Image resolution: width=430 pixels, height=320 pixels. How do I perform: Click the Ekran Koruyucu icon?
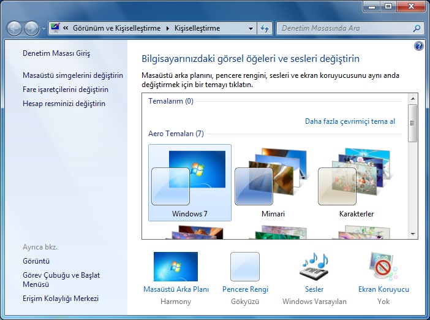click(x=383, y=267)
